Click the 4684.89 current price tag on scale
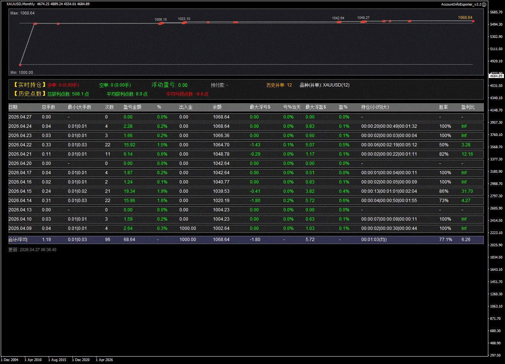 pyautogui.click(x=496, y=76)
